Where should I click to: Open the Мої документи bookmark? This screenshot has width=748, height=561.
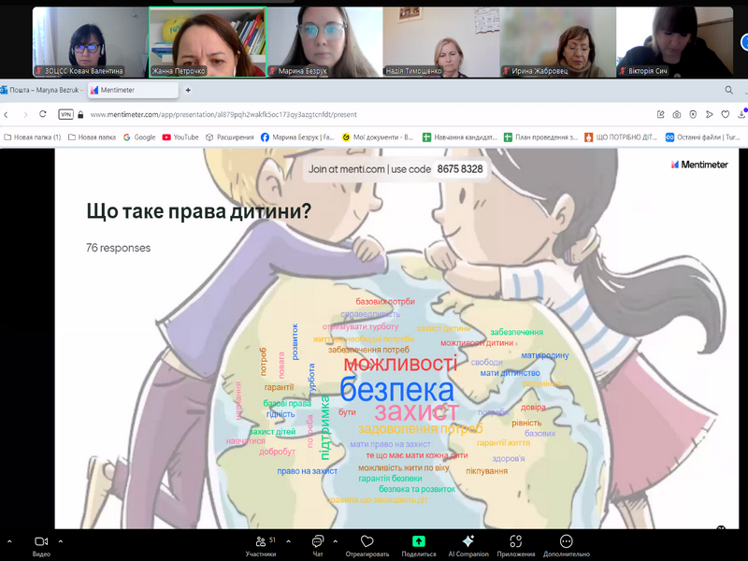(378, 137)
